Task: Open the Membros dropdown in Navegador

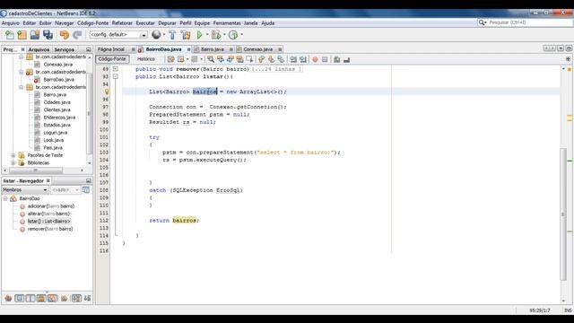Action: click(25, 189)
